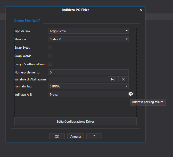Click the Formato Tag label

(x=23, y=86)
